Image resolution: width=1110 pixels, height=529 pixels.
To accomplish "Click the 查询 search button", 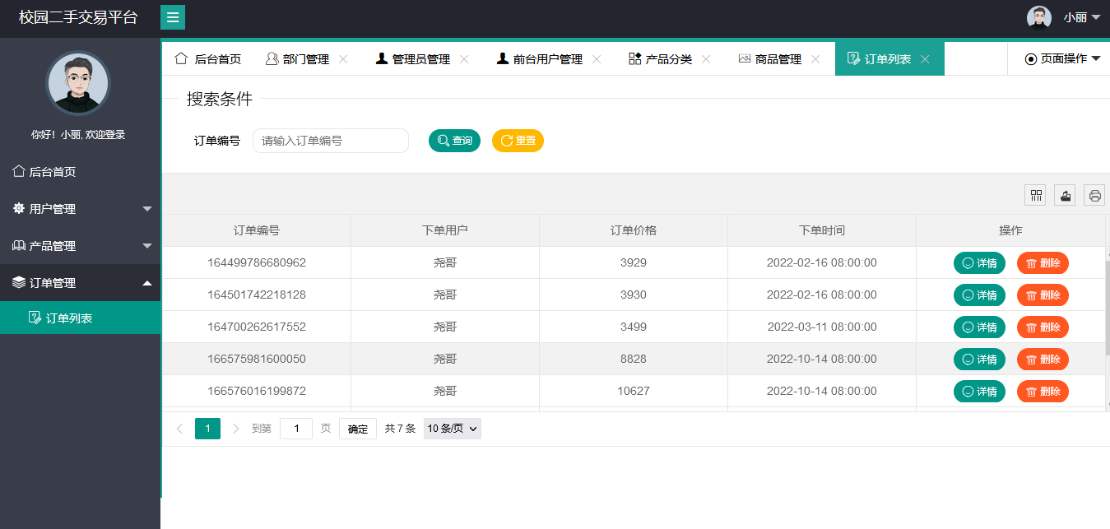I will [454, 141].
